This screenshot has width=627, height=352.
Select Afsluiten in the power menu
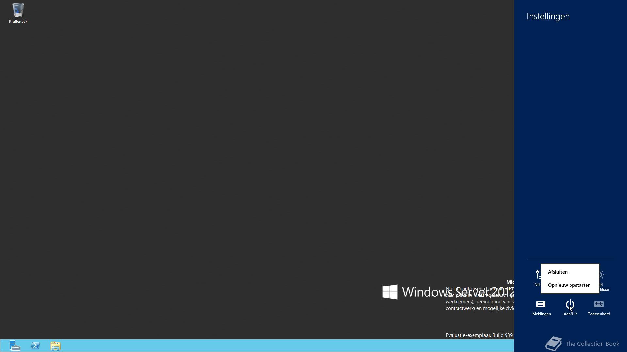coord(570,272)
